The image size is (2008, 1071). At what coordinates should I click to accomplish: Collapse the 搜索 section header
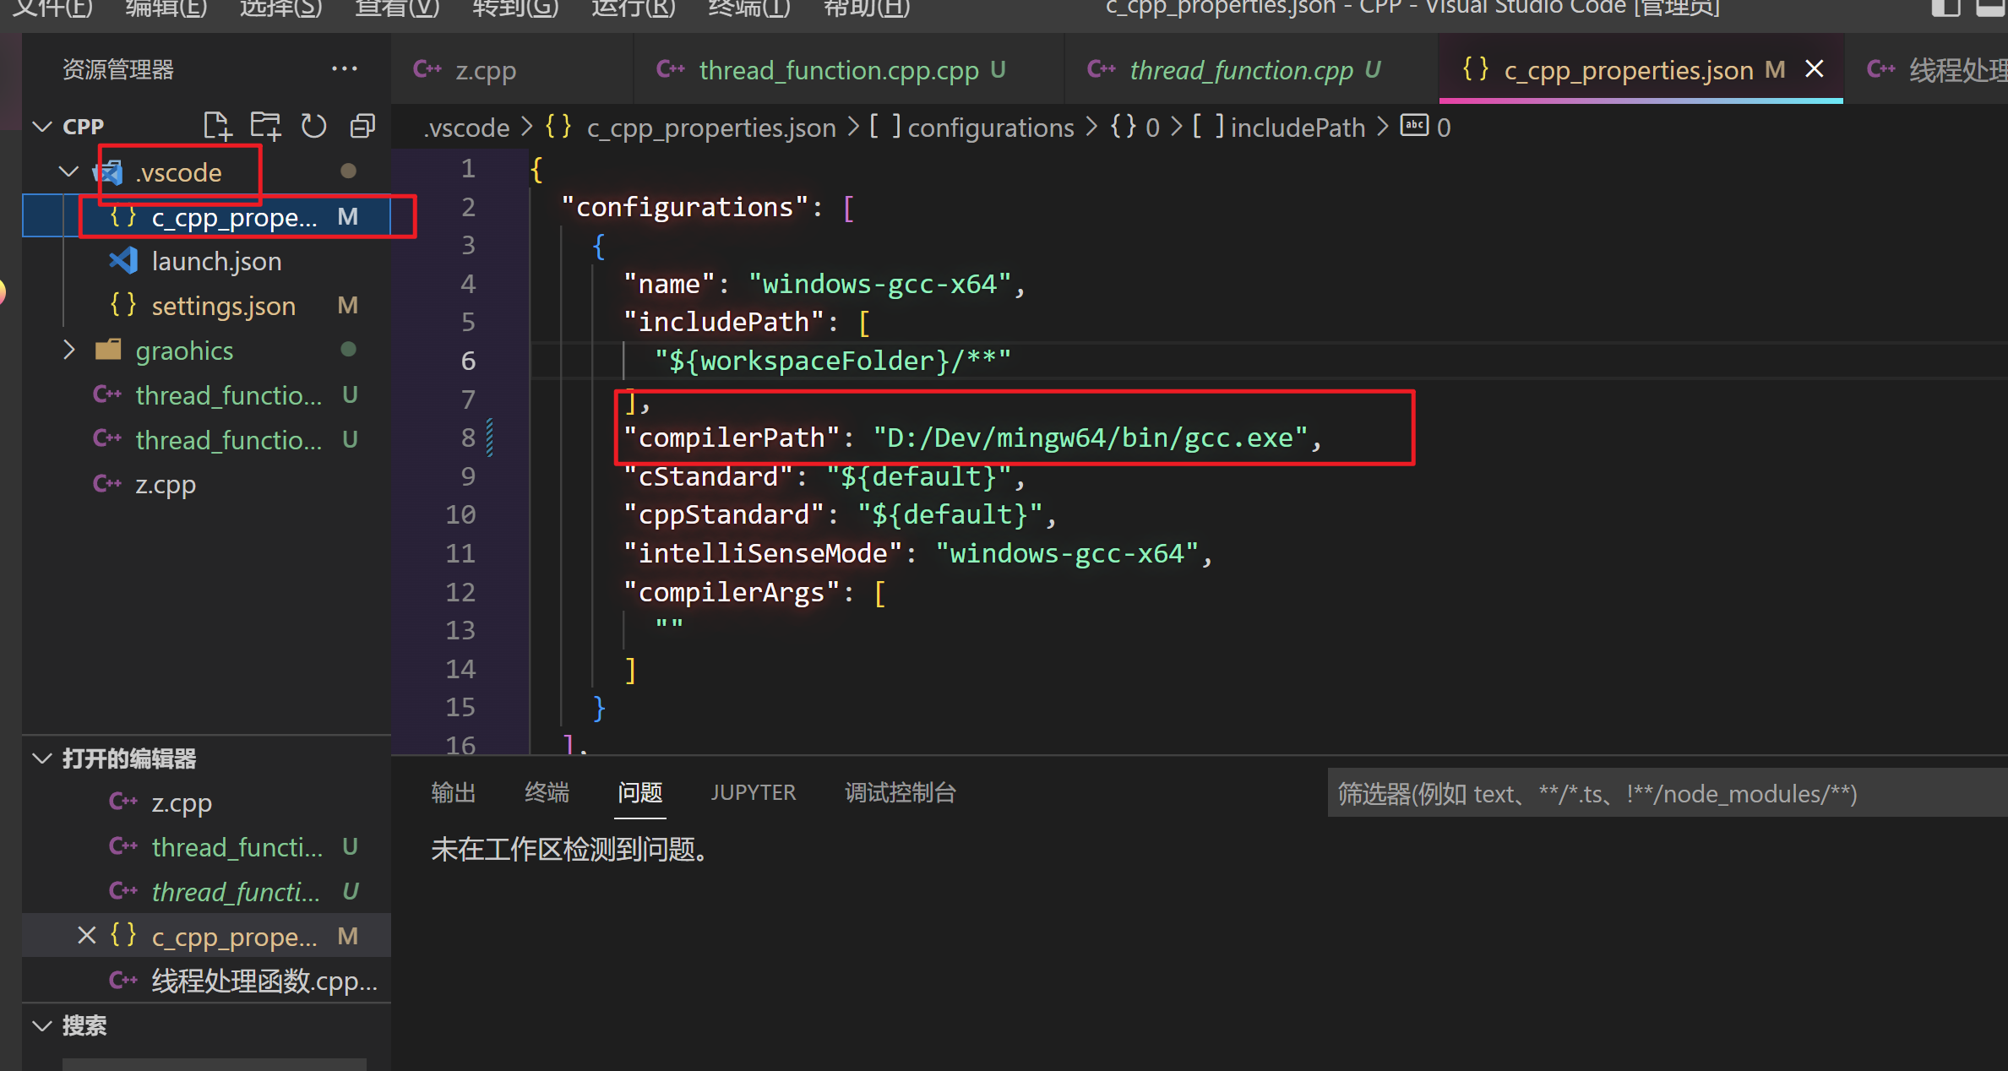click(x=41, y=1025)
